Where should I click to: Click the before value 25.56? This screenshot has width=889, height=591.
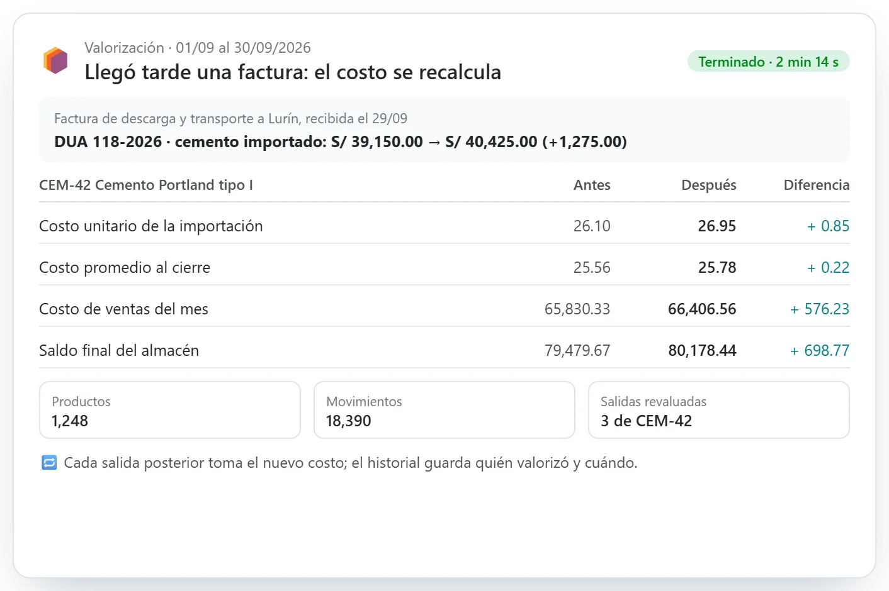pos(592,267)
